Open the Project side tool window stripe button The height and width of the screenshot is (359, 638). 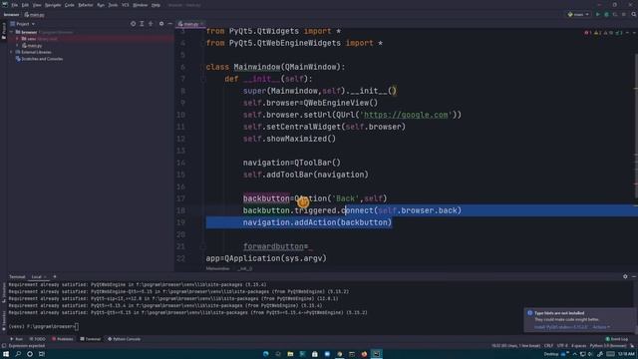(3, 31)
